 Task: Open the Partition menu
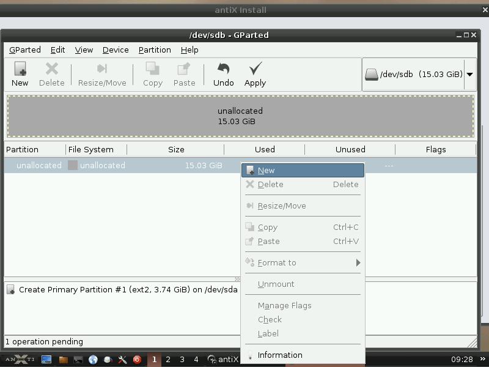(x=155, y=50)
